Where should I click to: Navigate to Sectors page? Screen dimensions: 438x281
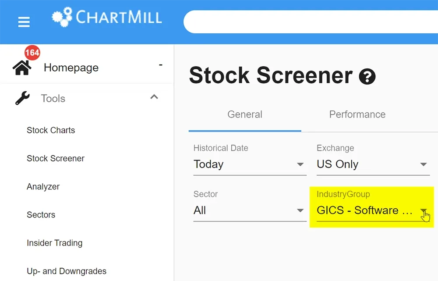tap(41, 215)
